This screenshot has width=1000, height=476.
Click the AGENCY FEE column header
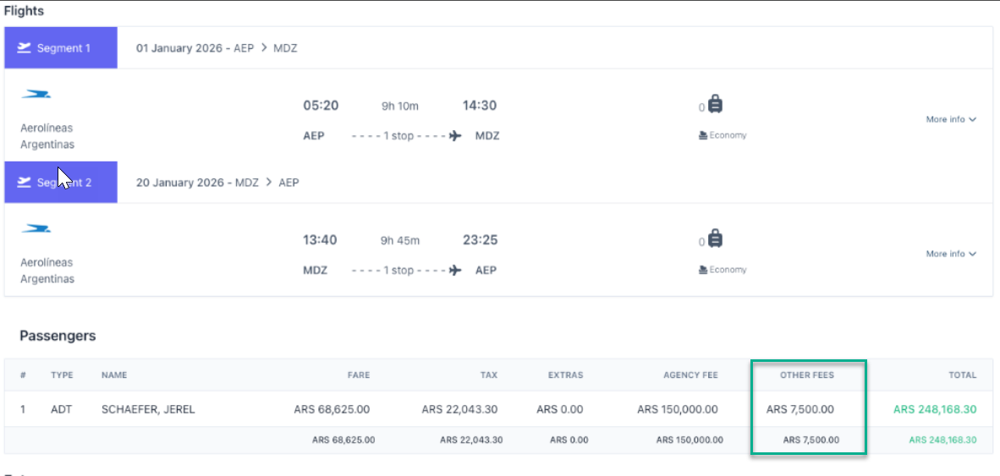coord(690,375)
